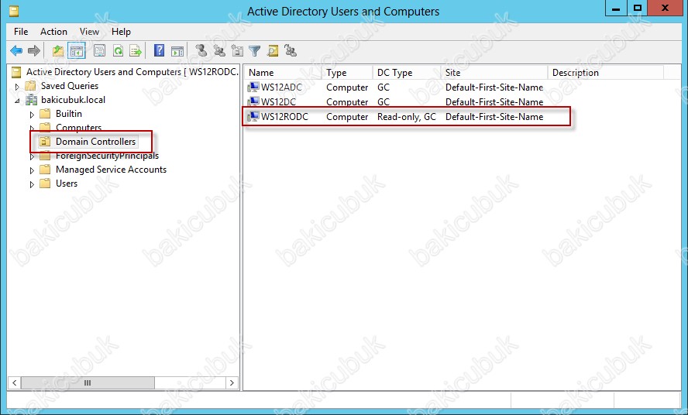Click the Builtin folder icon

click(x=45, y=114)
